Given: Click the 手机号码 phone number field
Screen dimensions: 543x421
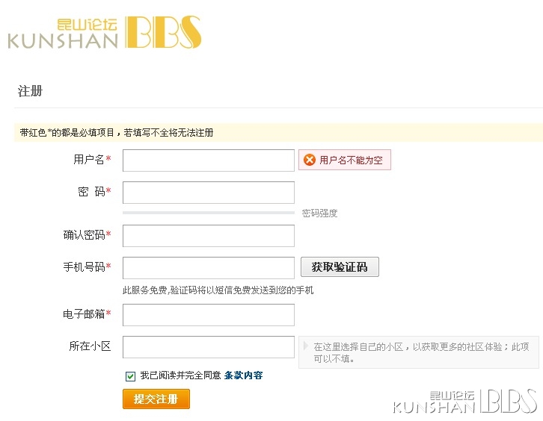Looking at the screenshot, I should point(209,267).
